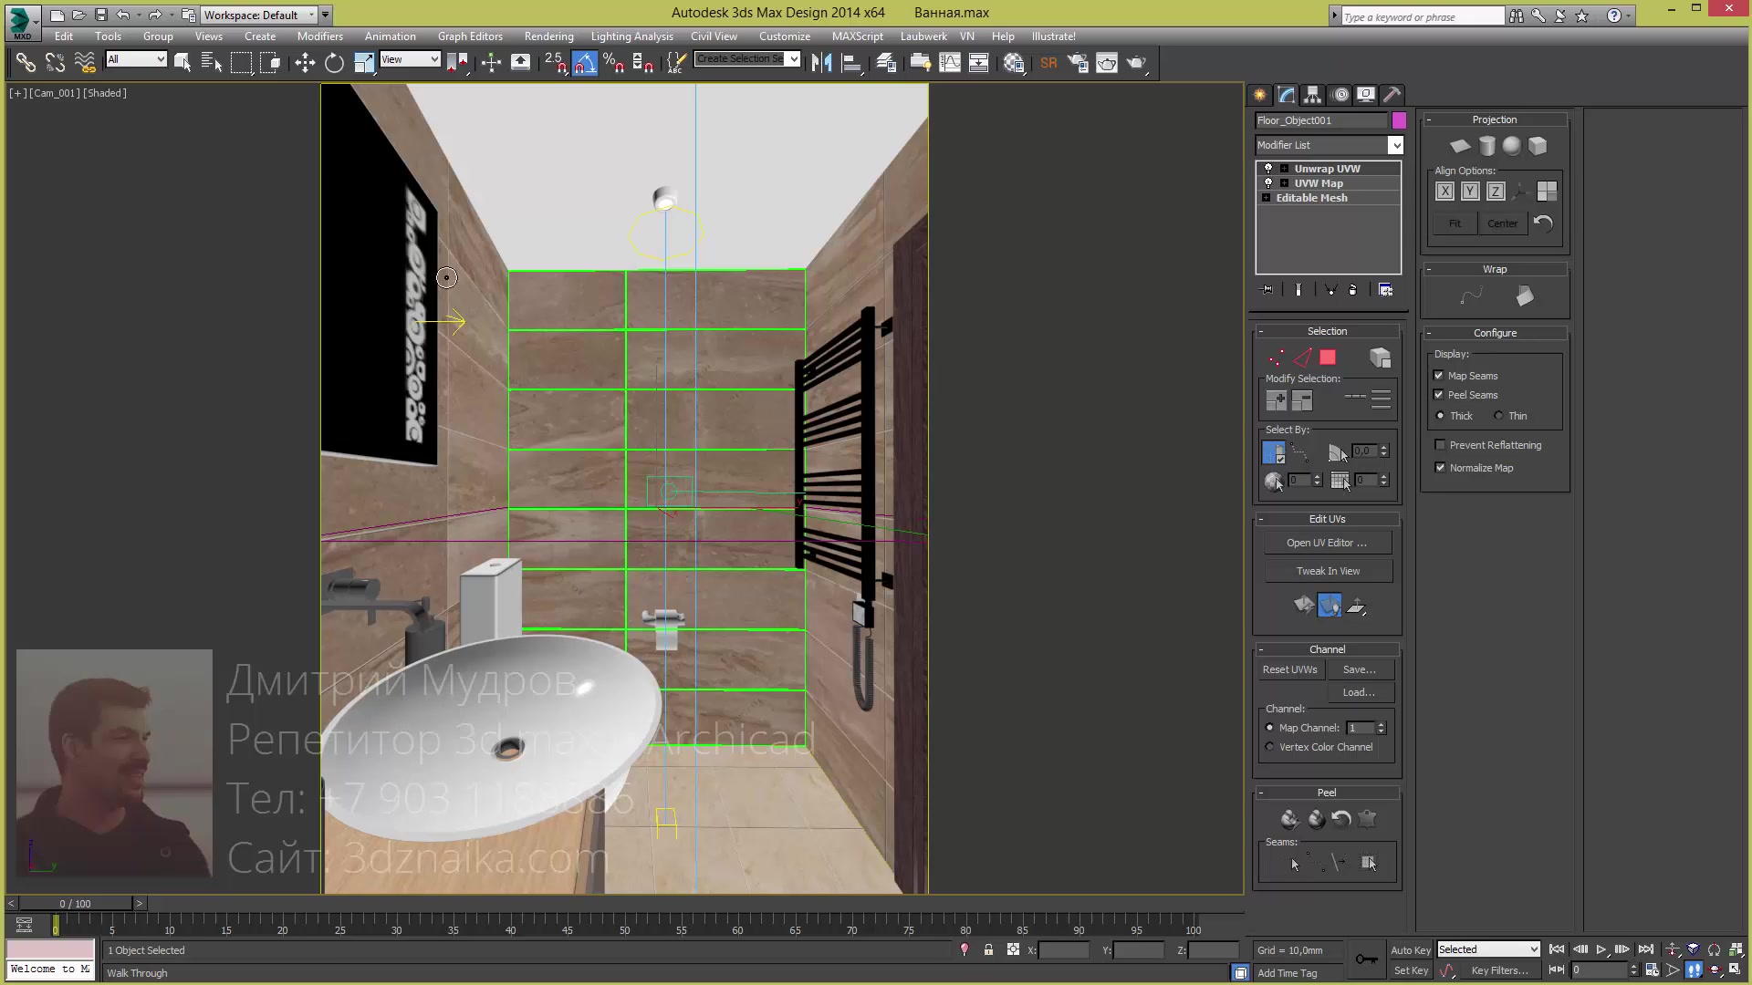Click Tweak In View button

coord(1329,570)
